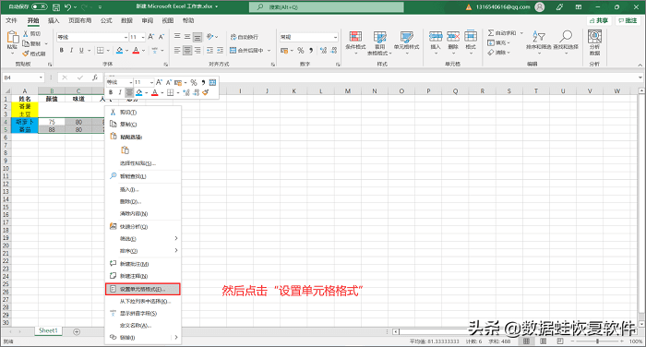646x347 pixels.
Task: Click the Paste clipboard icon in ribbon
Action: 12,38
